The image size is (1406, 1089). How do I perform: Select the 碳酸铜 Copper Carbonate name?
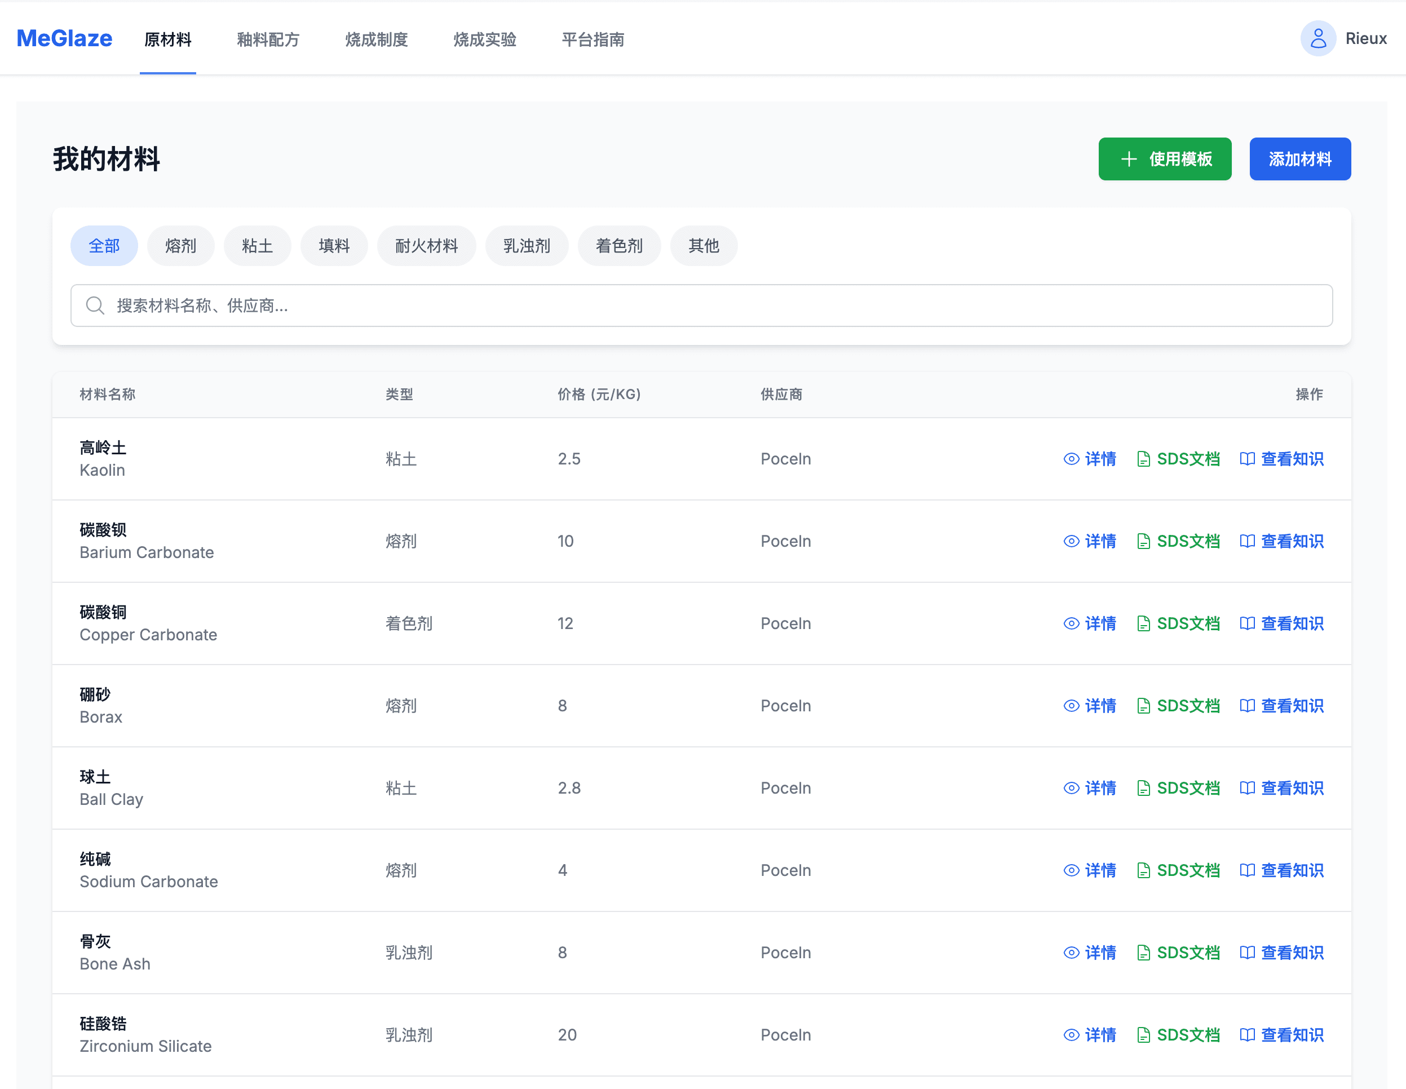pyautogui.click(x=149, y=623)
